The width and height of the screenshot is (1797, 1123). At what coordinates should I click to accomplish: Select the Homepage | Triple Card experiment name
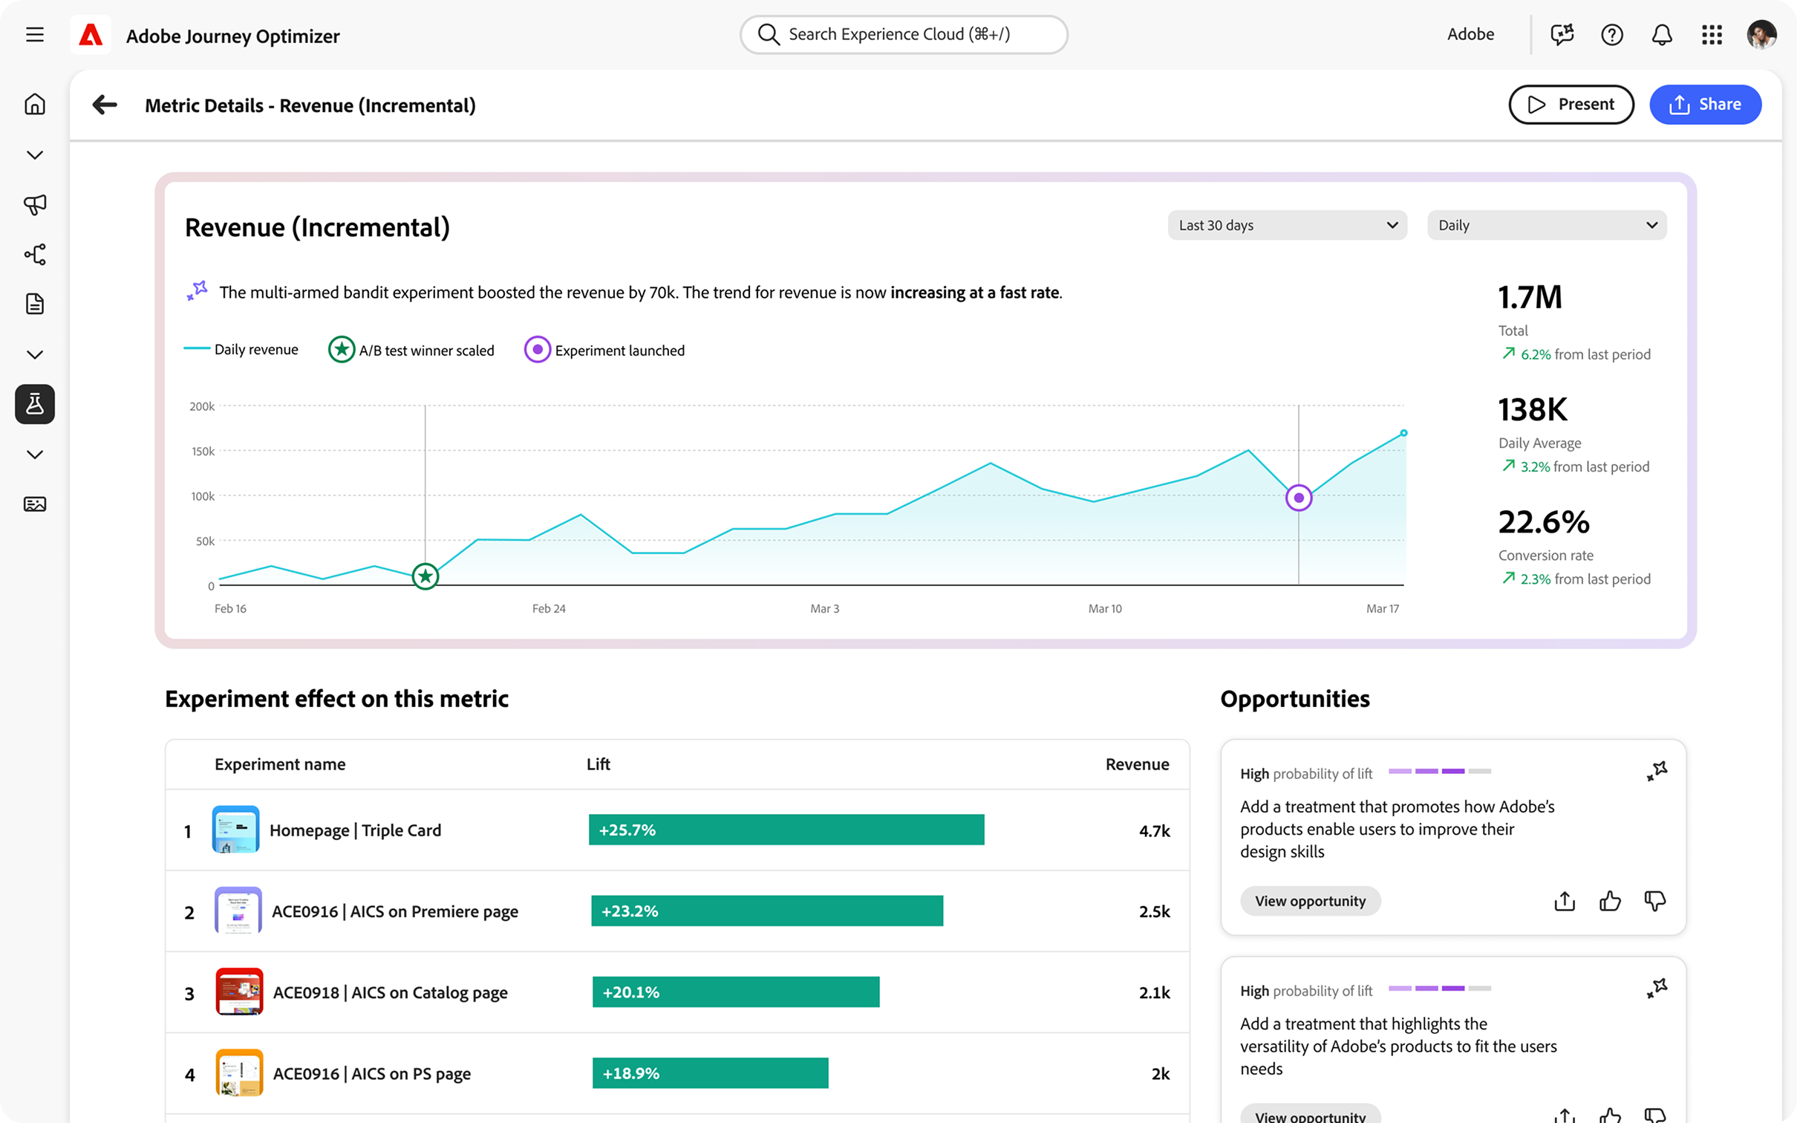coord(355,830)
